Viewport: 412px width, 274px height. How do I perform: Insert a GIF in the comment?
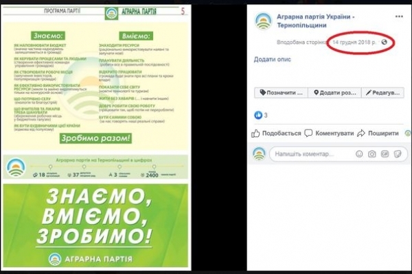pos(385,154)
